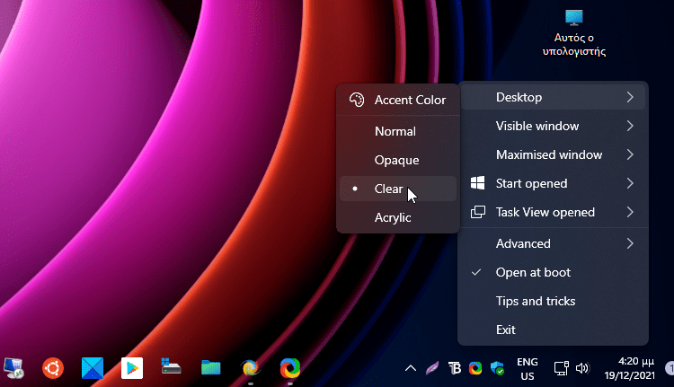Open the This PC desktop icon
Screen dimensions: 674x387
pyautogui.click(x=574, y=33)
